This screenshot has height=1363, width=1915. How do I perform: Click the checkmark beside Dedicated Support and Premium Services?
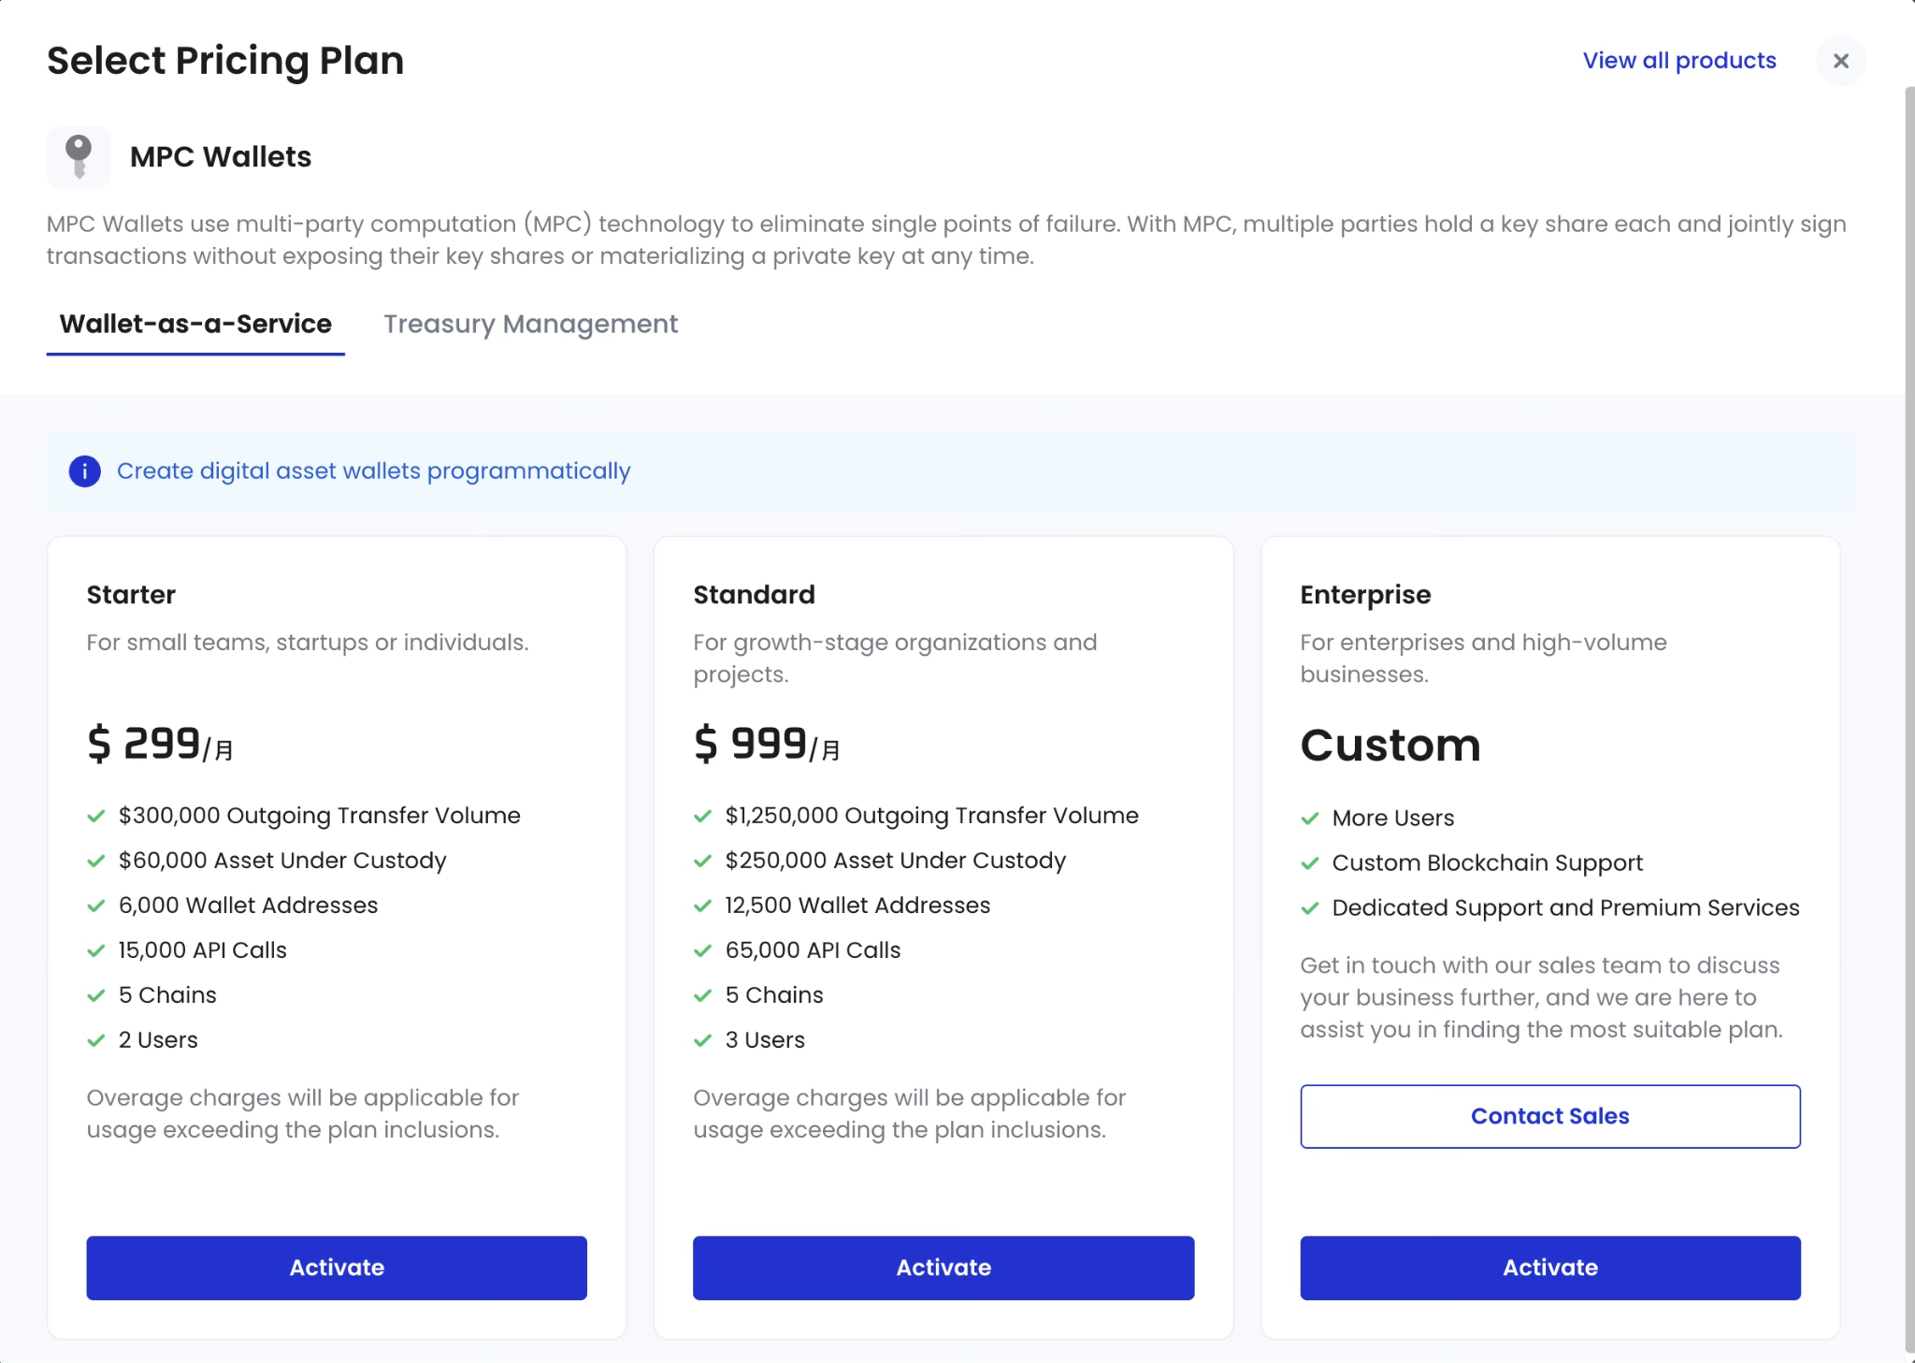(x=1311, y=907)
